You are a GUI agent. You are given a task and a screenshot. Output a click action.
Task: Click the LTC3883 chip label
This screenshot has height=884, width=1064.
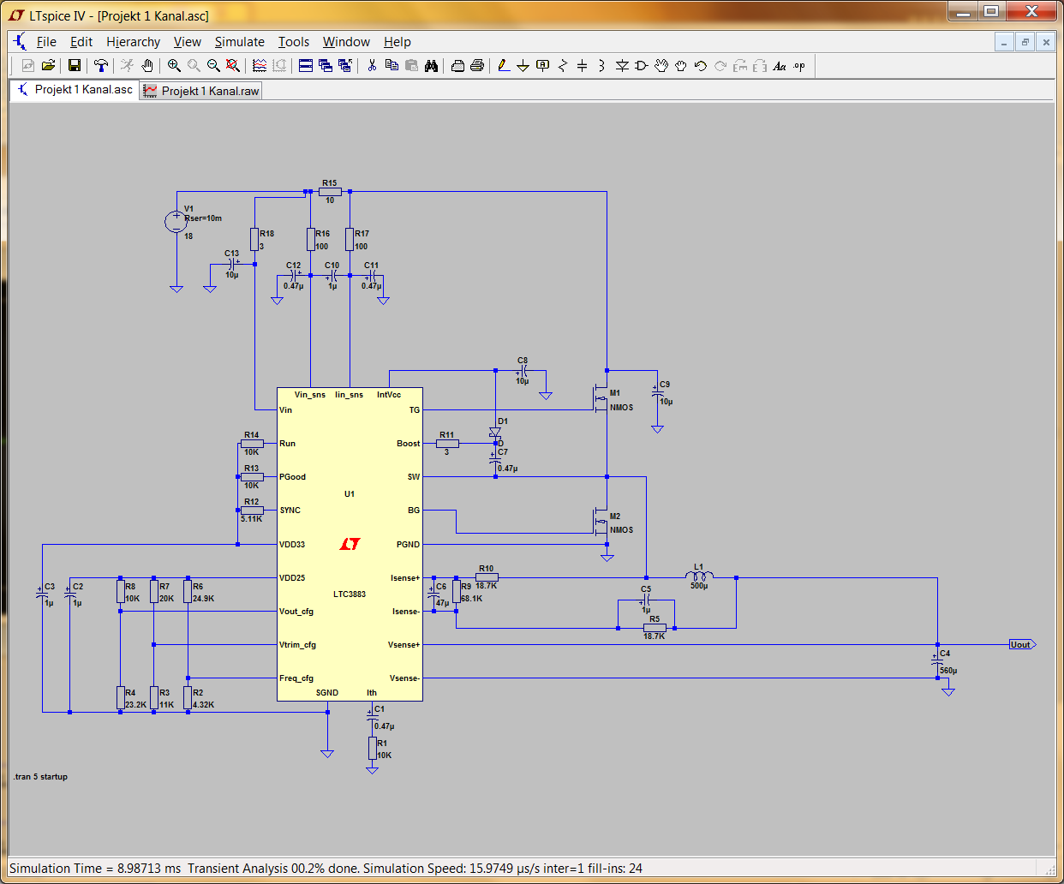click(x=350, y=594)
